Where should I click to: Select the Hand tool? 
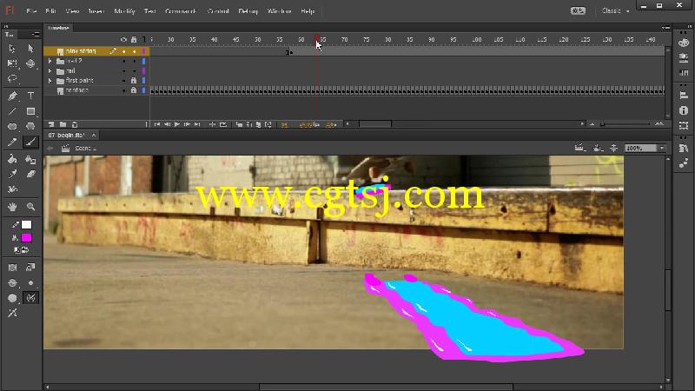pos(12,207)
